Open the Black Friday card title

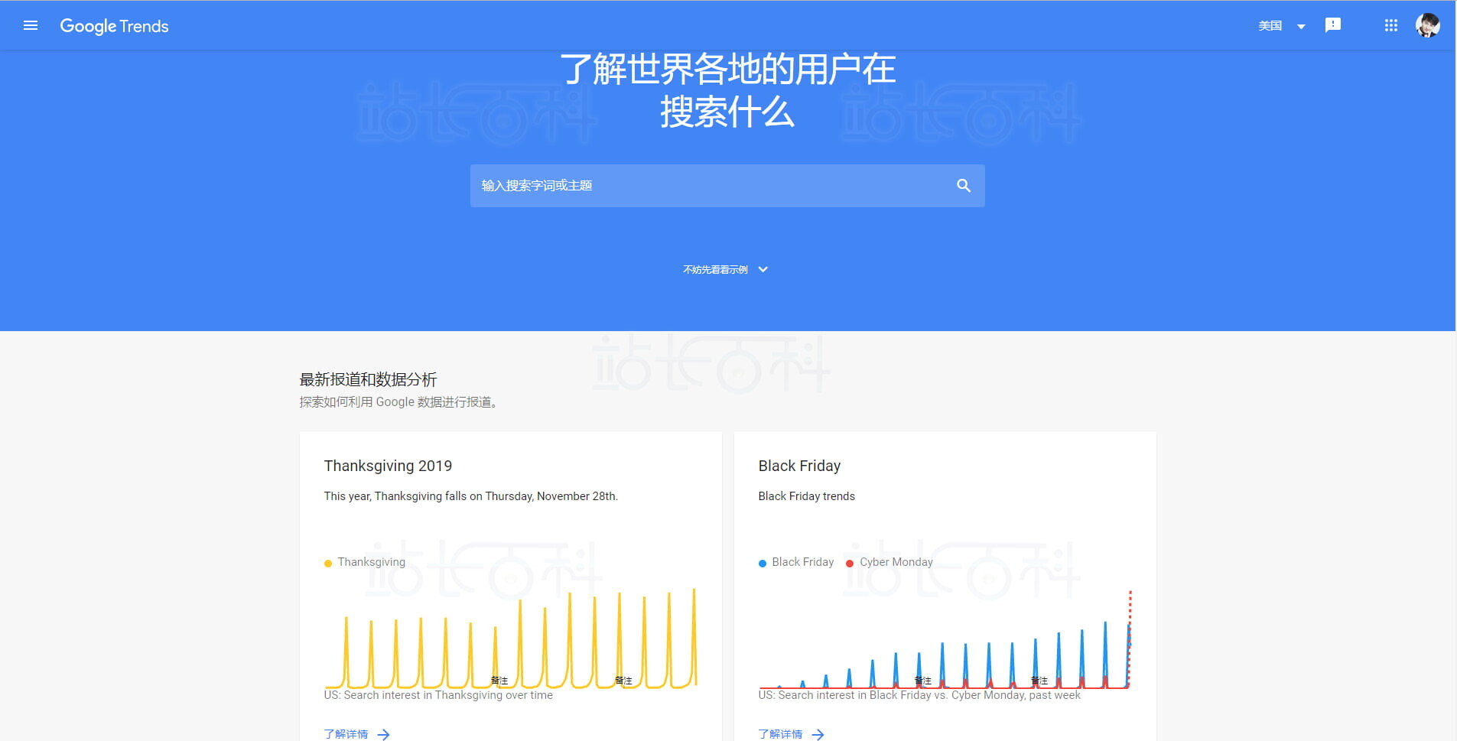799,466
